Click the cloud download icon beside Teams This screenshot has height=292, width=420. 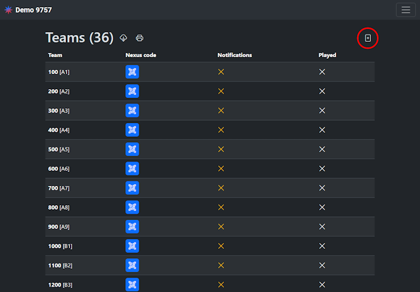(124, 38)
